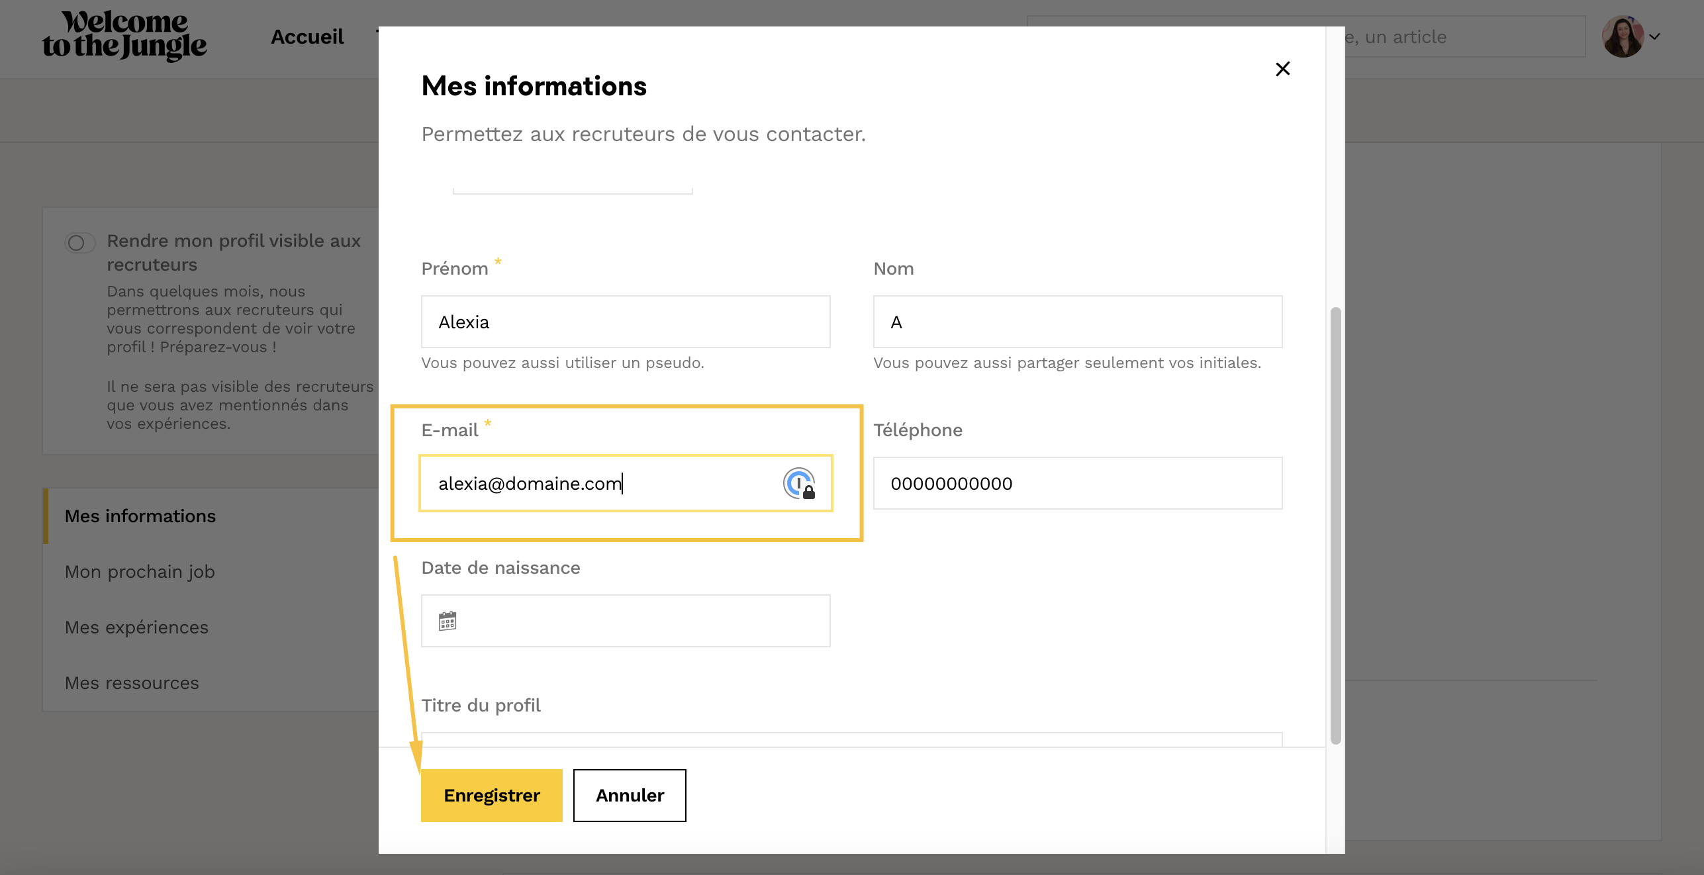Toggle profile visibility to recruiters
Screen dimensions: 1704x875
pos(80,243)
